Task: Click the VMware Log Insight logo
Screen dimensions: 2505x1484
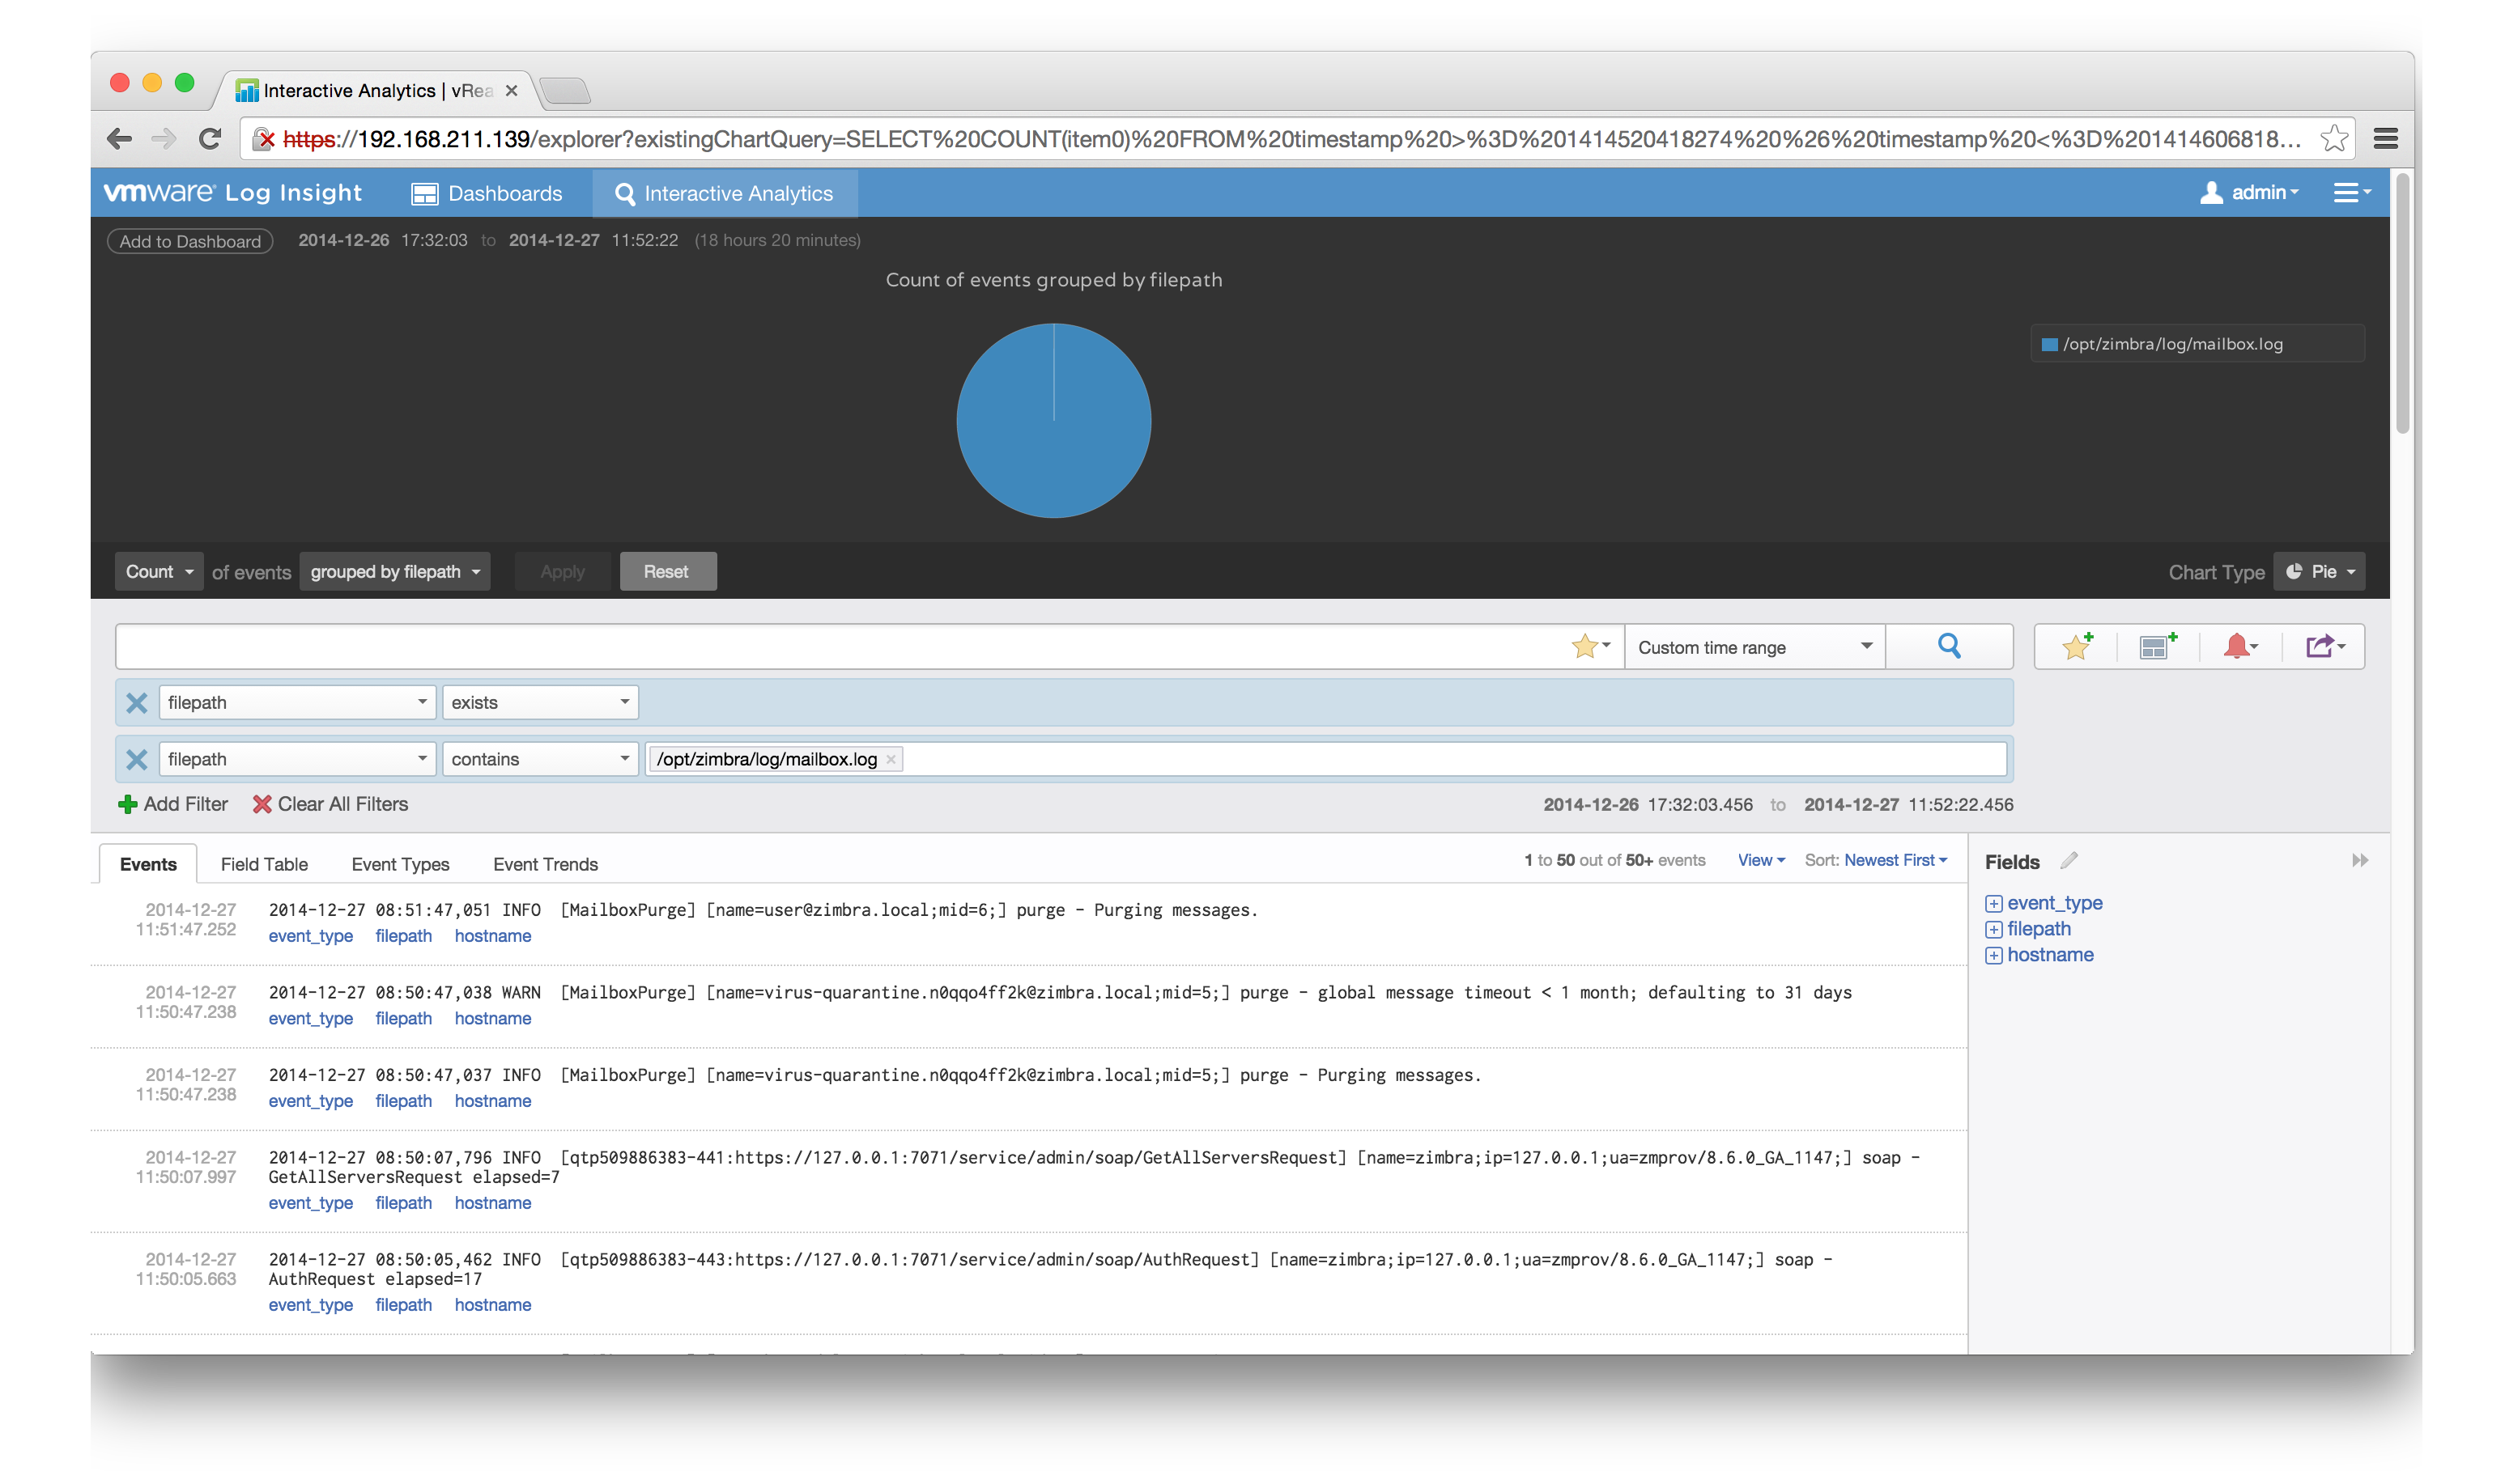Action: [x=233, y=193]
